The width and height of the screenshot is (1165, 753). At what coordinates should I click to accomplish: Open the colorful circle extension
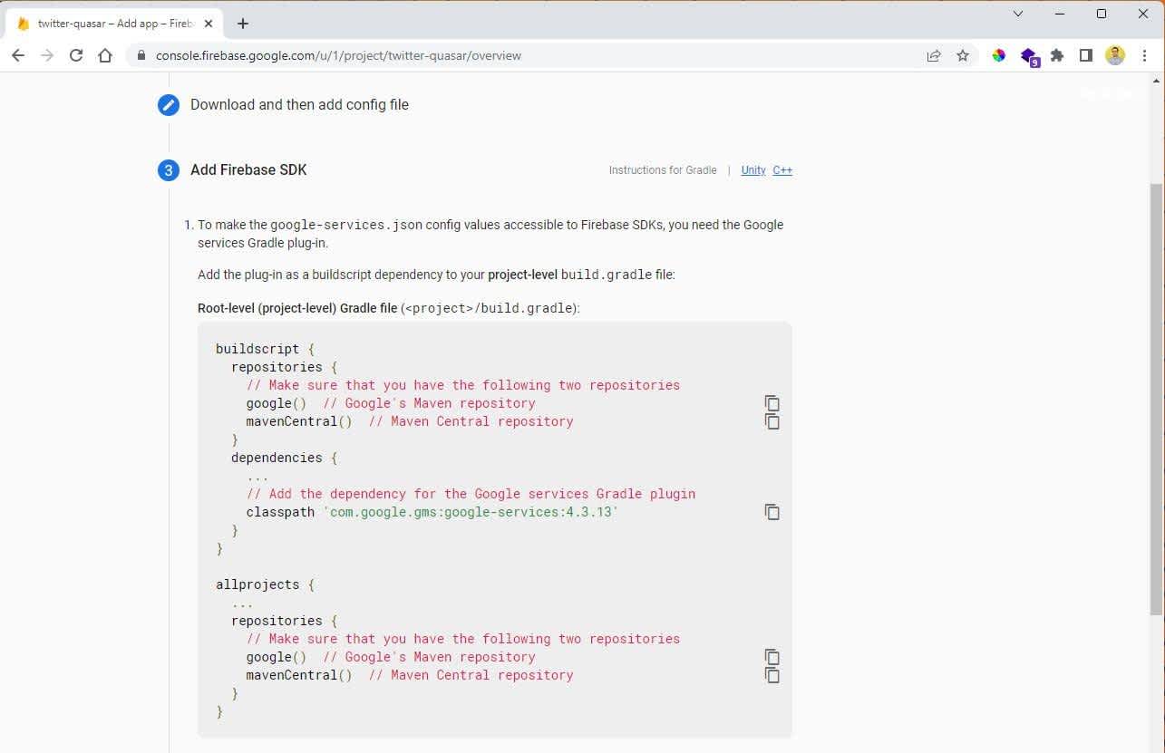[999, 55]
